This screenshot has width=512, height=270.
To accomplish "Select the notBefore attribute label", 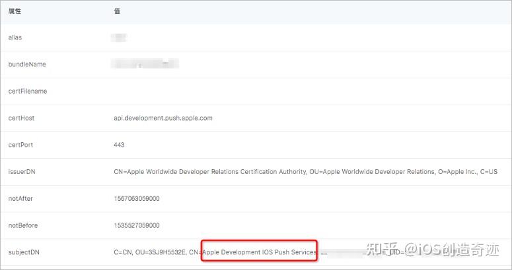I will (23, 225).
